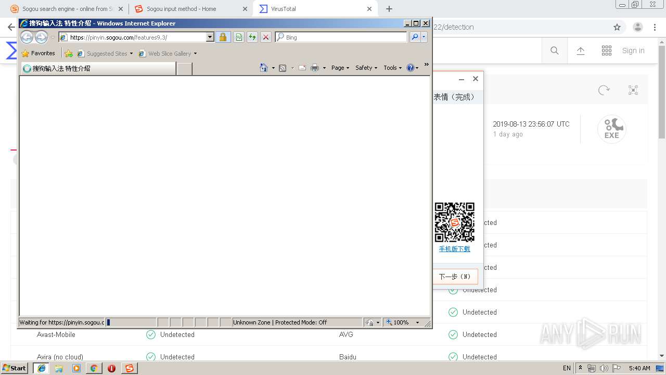The height and width of the screenshot is (375, 666).
Task: Open the Opera taskbar icon
Action: tap(111, 368)
